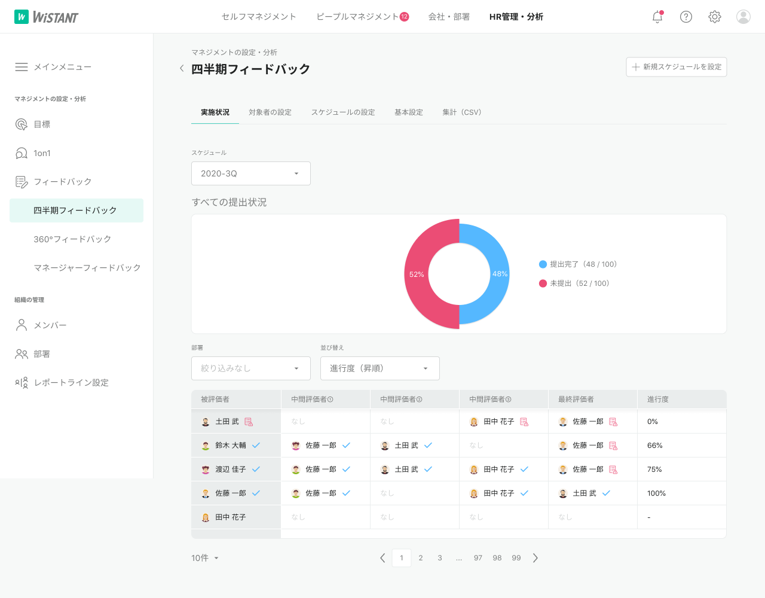
Task: Click the checkmark next to 鈴木 大輔
Action: [256, 446]
